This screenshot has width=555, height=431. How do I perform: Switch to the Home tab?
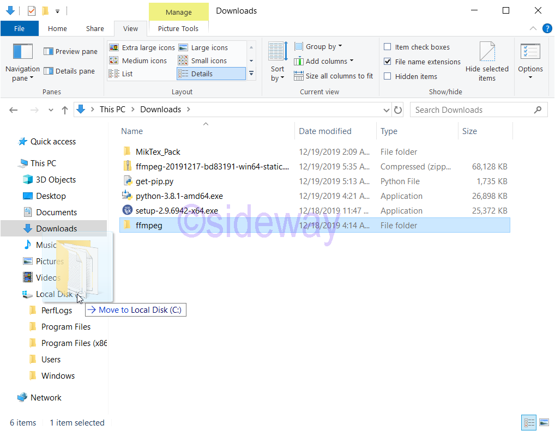(57, 28)
